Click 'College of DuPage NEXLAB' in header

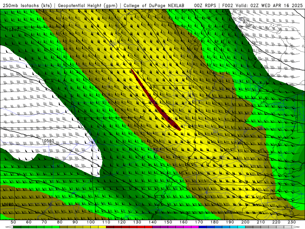click(154, 6)
